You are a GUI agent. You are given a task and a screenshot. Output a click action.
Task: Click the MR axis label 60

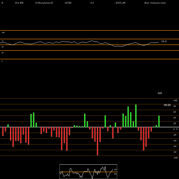(175, 112)
